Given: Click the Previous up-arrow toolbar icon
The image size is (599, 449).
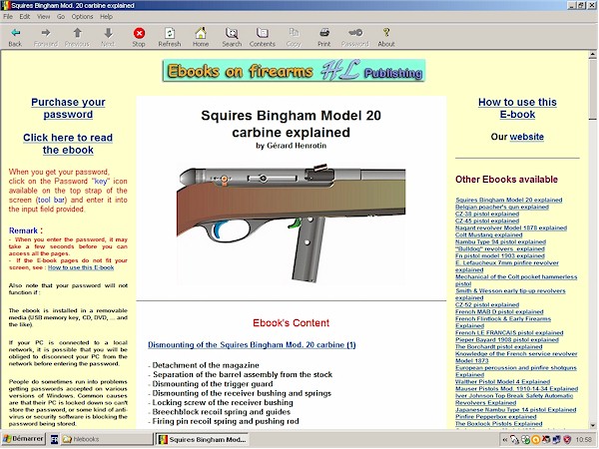Looking at the screenshot, I should [77, 33].
